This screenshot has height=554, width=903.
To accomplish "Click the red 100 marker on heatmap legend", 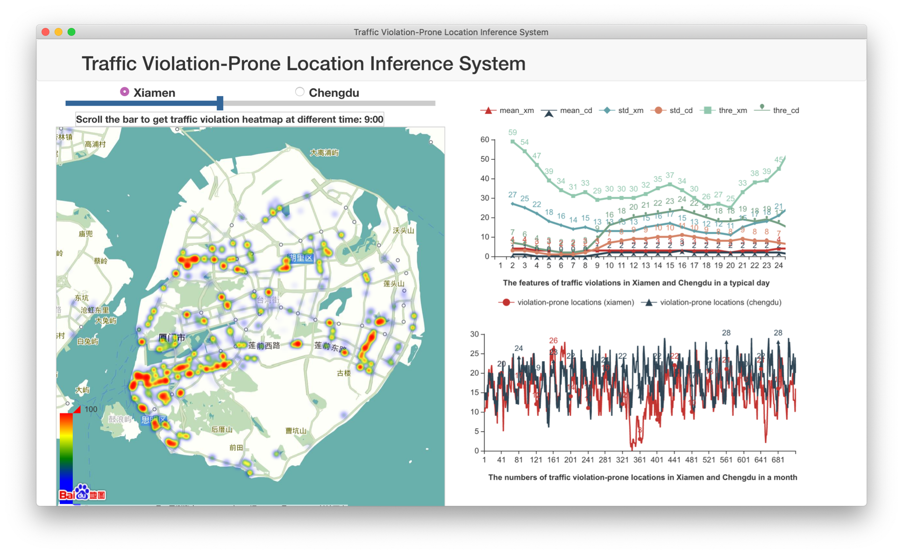I will (x=77, y=410).
